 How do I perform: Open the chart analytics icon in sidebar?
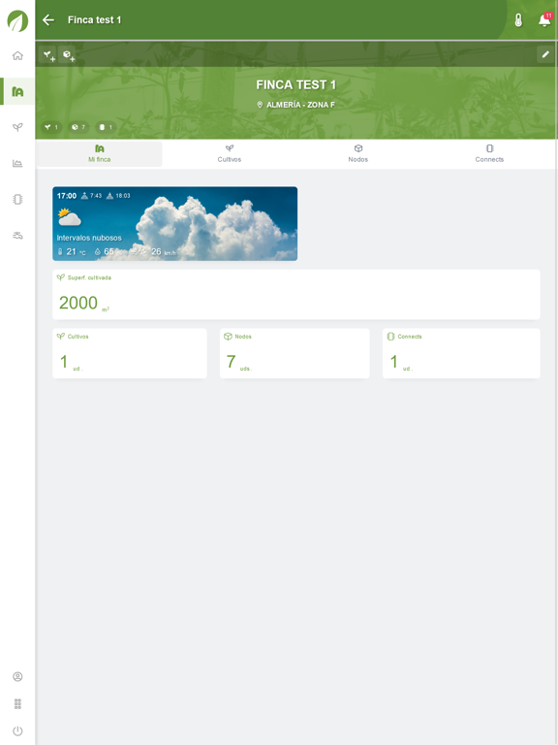point(17,163)
